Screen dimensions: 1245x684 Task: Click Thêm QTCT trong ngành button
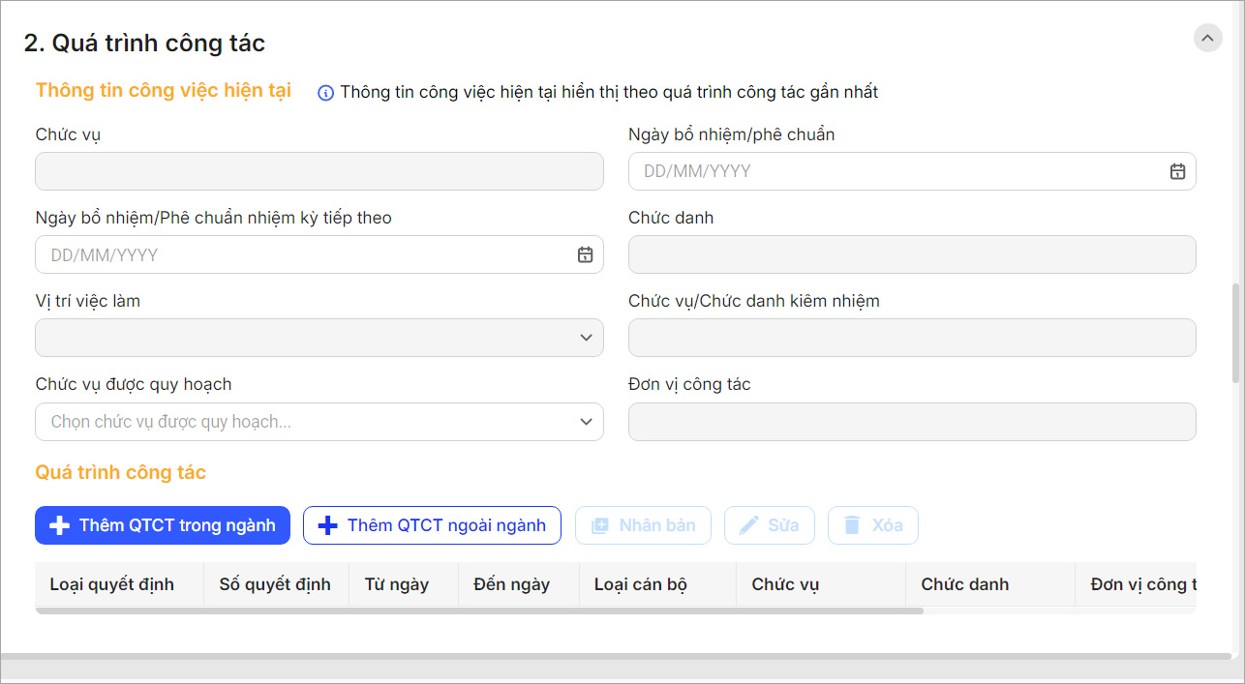pos(163,525)
